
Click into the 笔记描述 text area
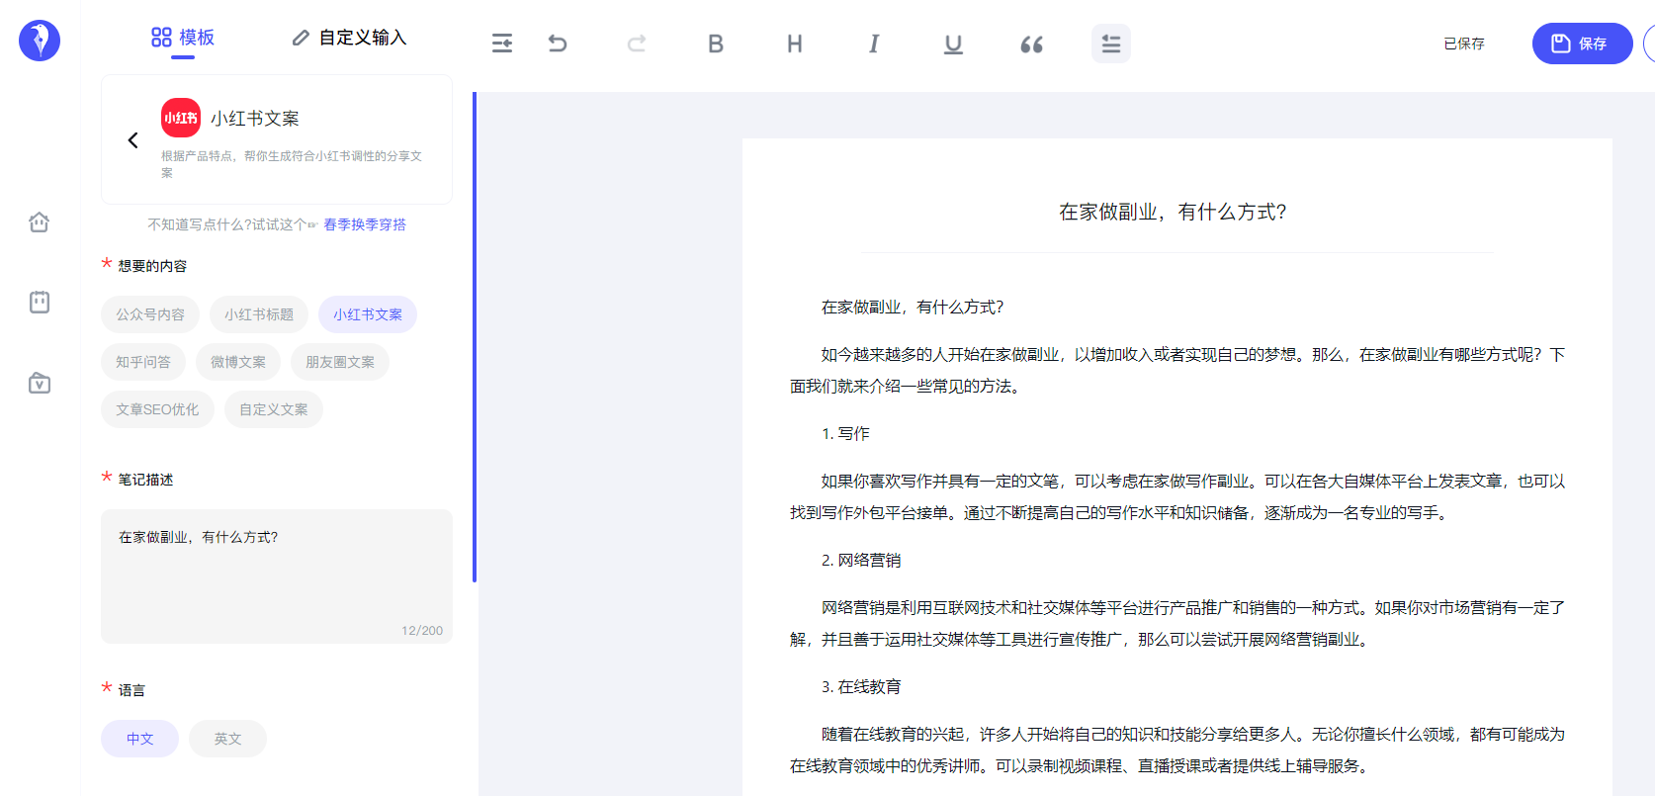[277, 576]
